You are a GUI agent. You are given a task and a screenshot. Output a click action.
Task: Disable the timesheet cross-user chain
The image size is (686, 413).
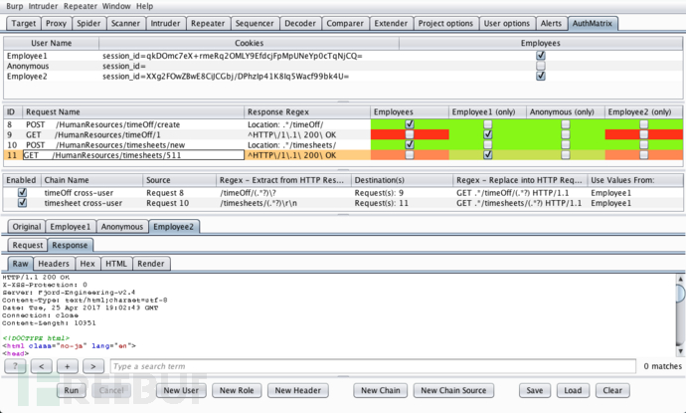pos(22,203)
